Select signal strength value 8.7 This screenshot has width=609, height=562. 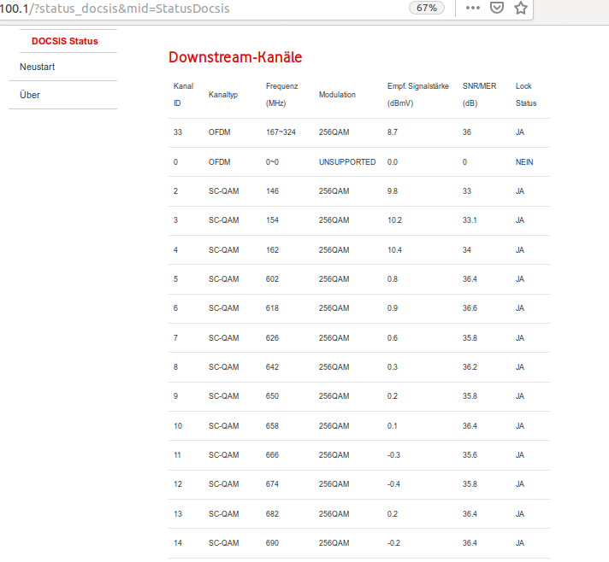point(393,132)
